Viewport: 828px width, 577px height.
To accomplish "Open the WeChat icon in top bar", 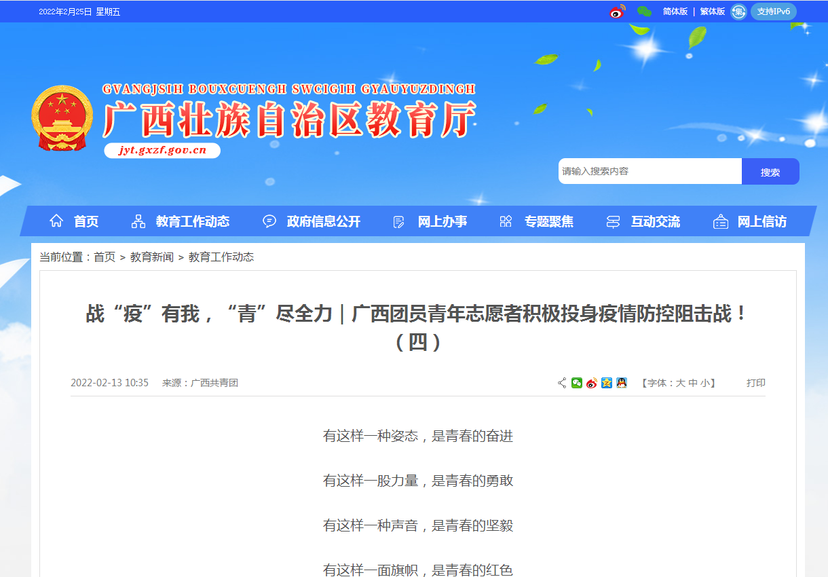I will coord(644,12).
